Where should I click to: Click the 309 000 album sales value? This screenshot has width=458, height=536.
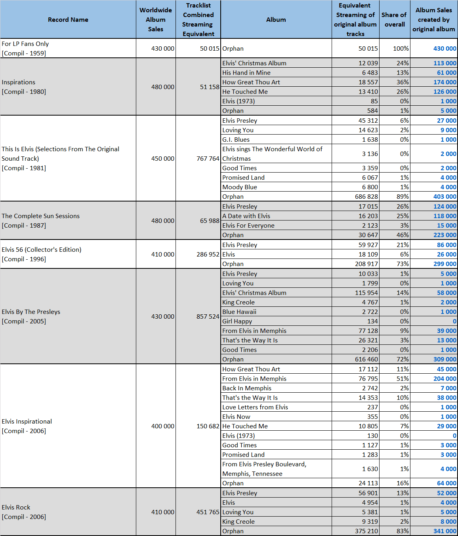434,359
